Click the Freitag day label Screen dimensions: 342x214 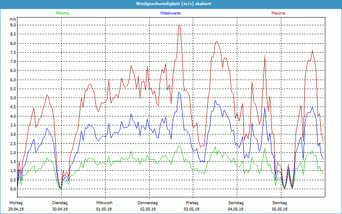pyautogui.click(x=192, y=203)
